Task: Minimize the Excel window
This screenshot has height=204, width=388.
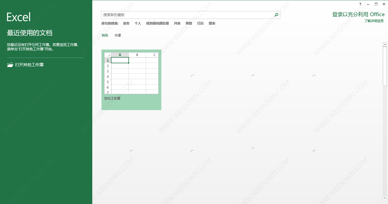Action: (x=368, y=4)
